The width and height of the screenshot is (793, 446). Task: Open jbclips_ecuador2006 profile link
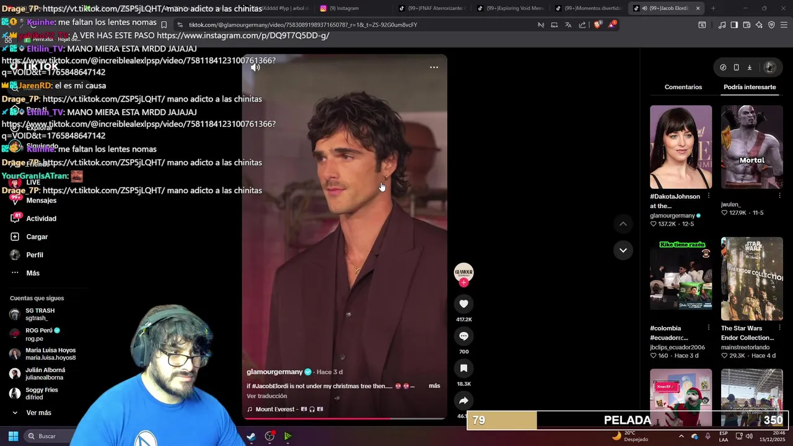tap(677, 348)
